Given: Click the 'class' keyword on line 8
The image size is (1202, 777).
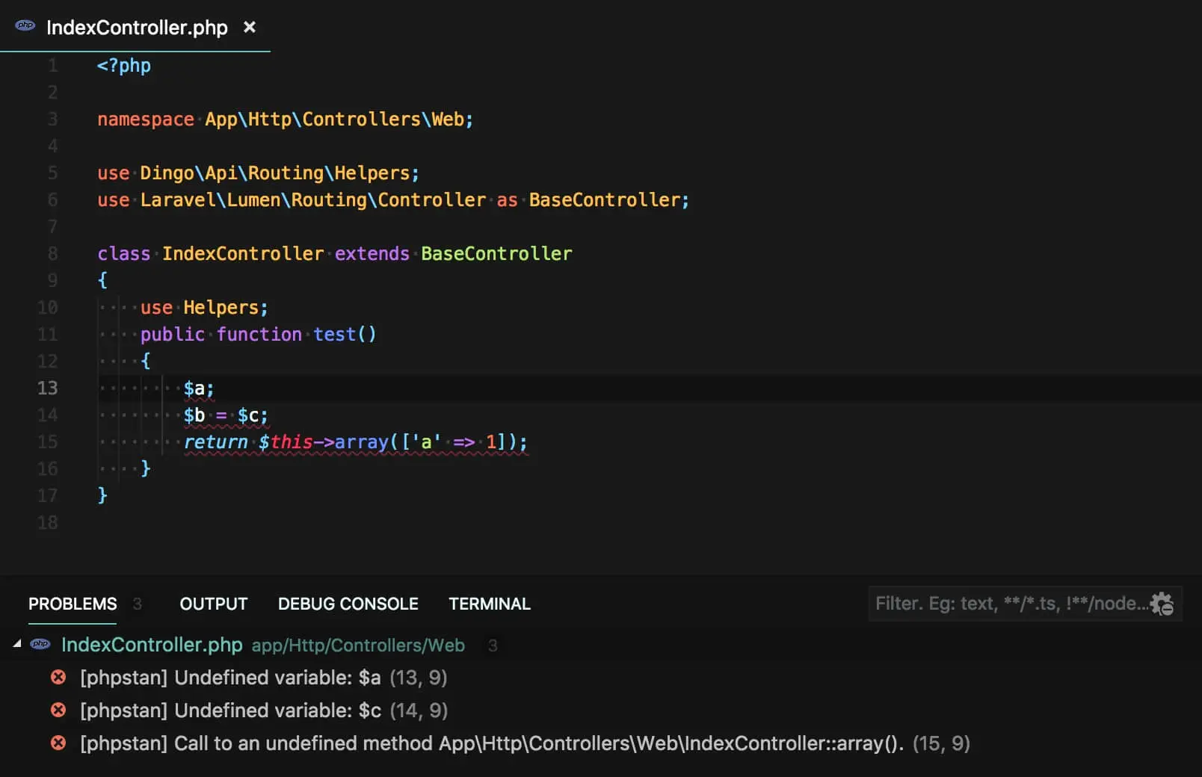Looking at the screenshot, I should 124,254.
